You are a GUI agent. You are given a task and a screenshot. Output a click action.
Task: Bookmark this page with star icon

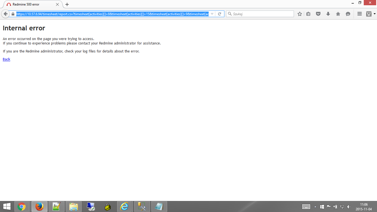point(300,14)
